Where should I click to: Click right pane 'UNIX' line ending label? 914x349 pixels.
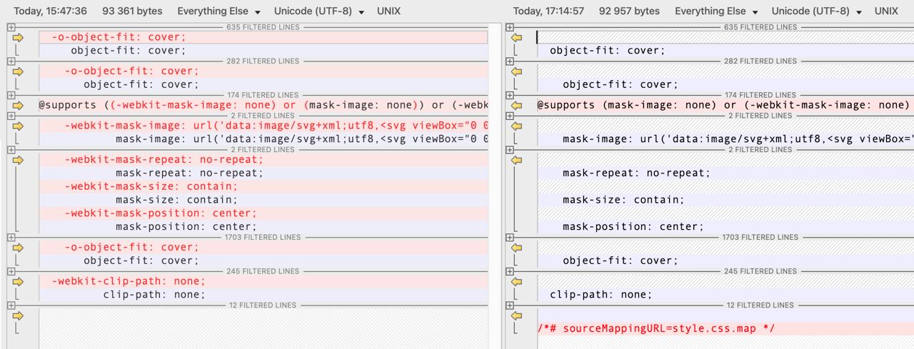click(x=886, y=11)
